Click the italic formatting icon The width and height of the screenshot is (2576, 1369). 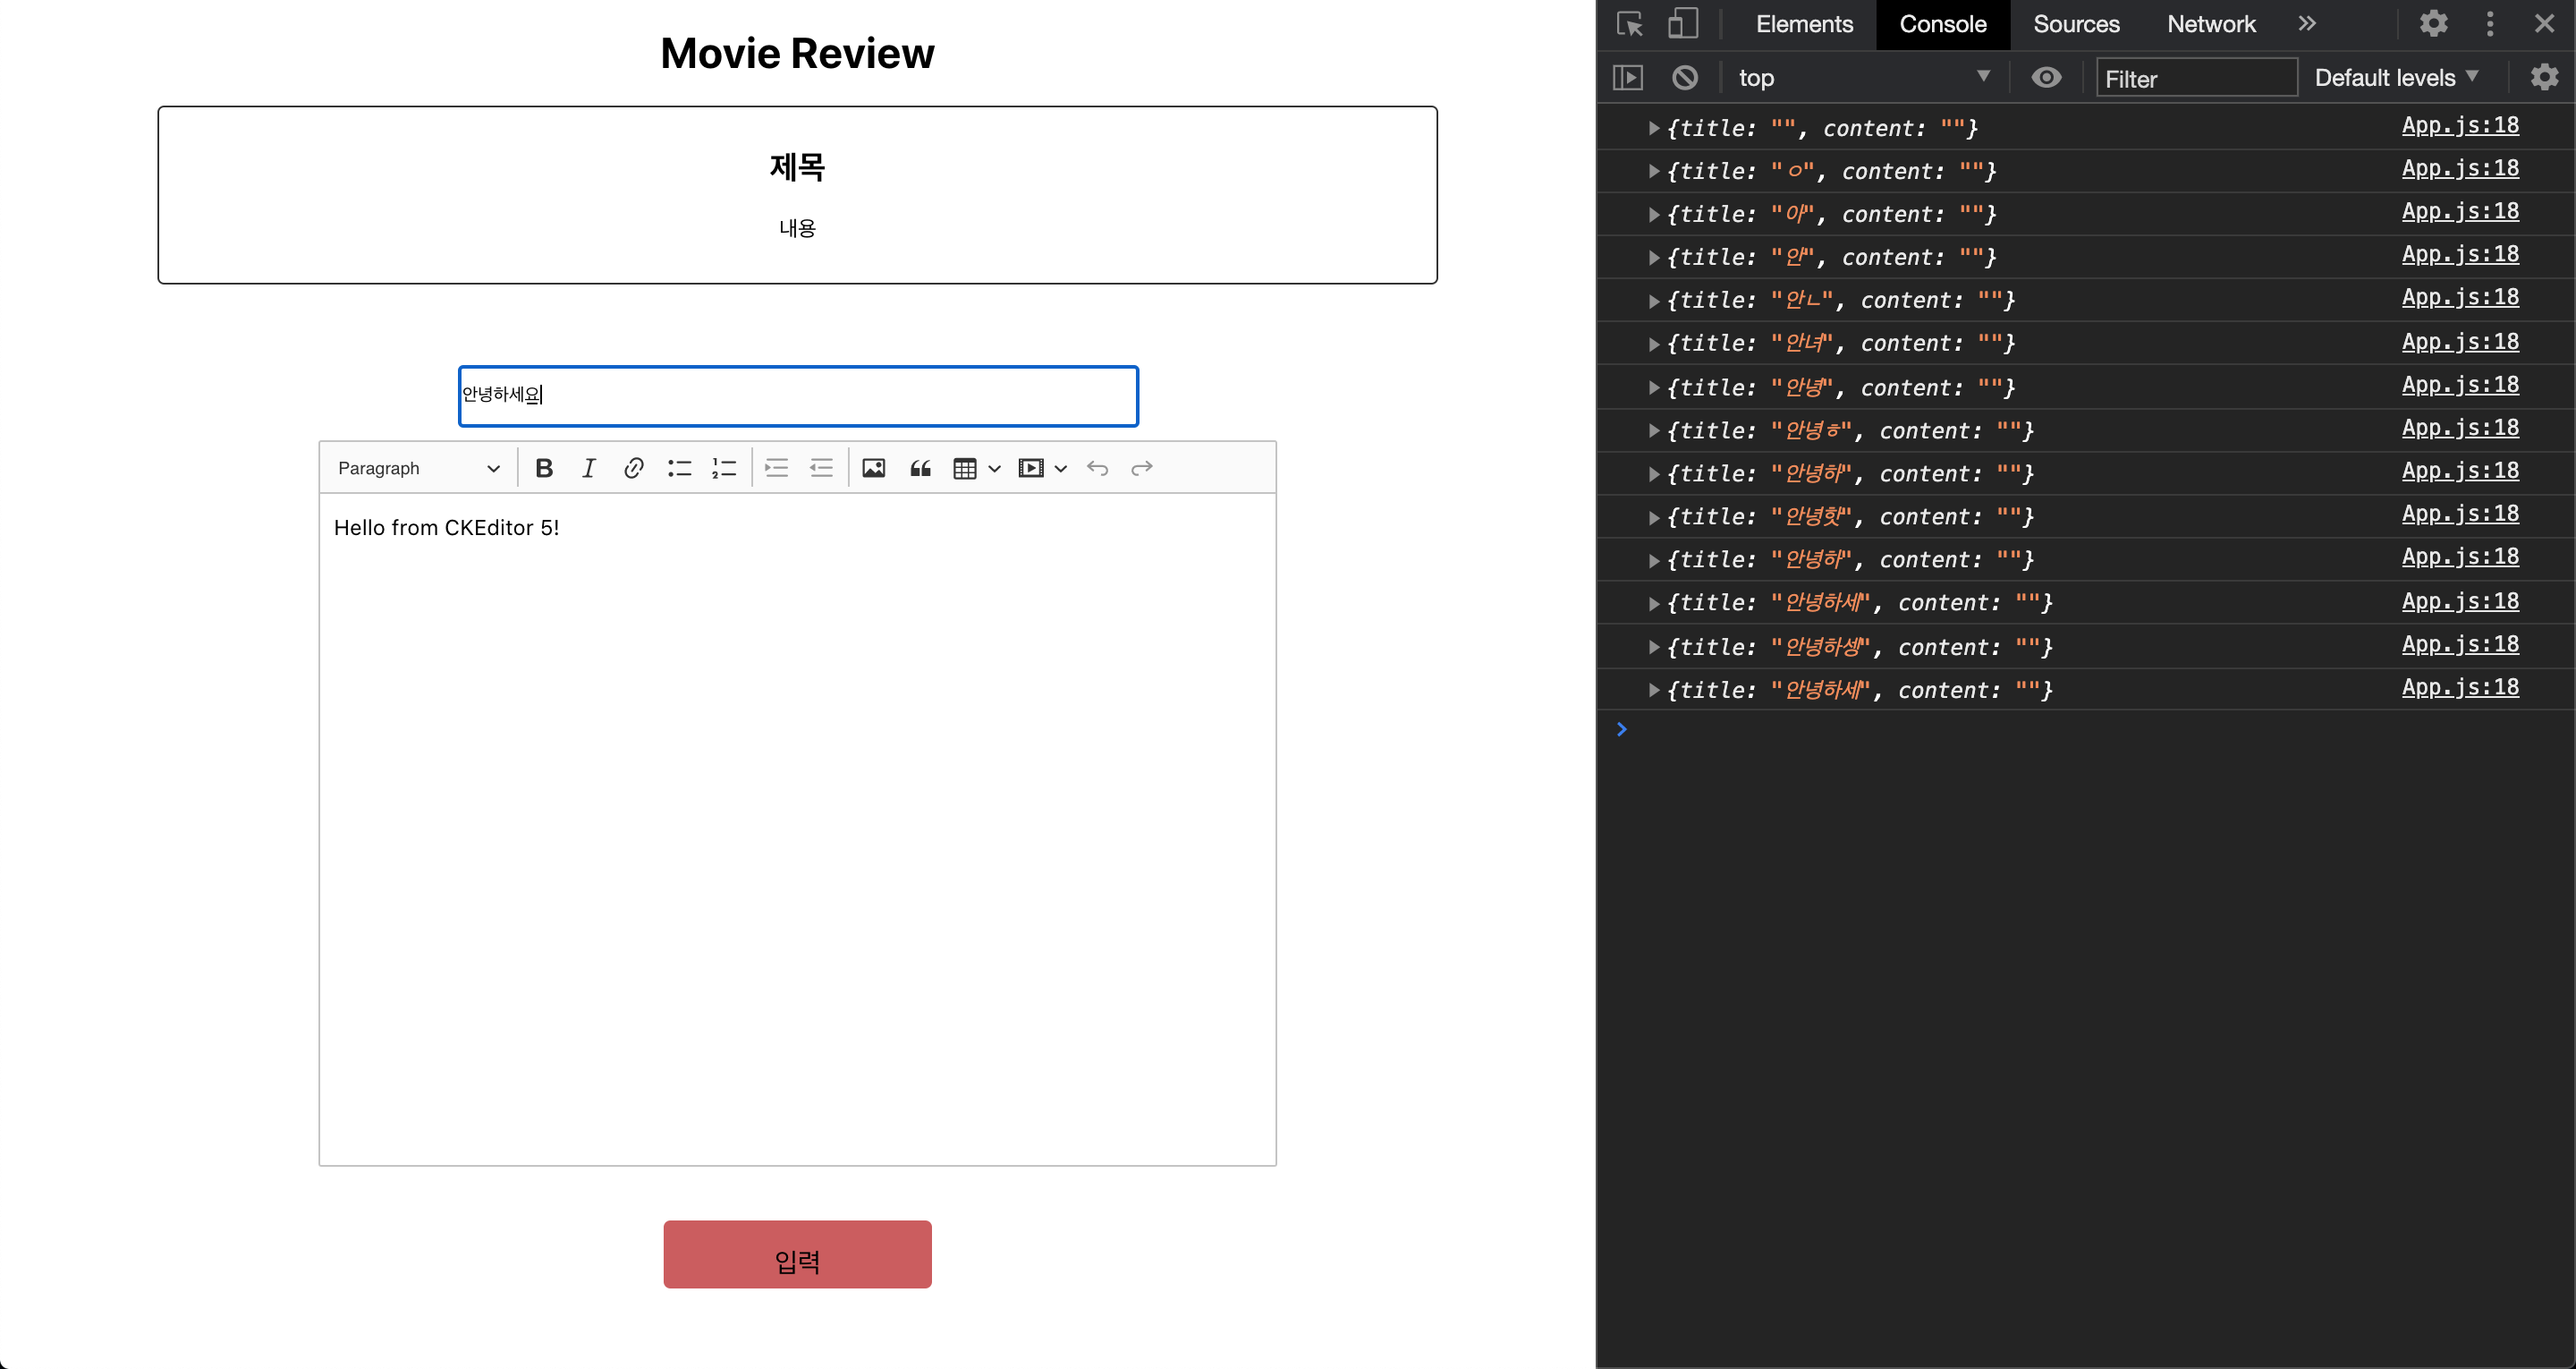coord(589,467)
